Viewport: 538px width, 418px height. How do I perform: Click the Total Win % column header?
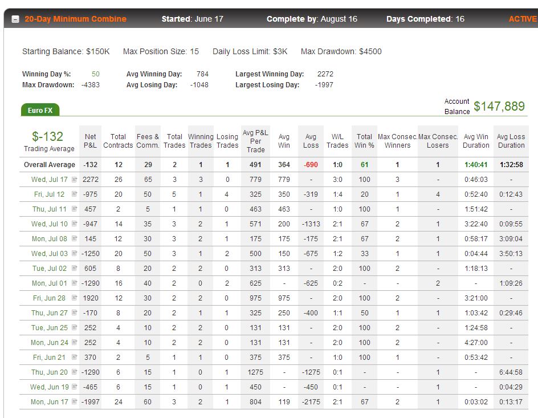pos(364,141)
